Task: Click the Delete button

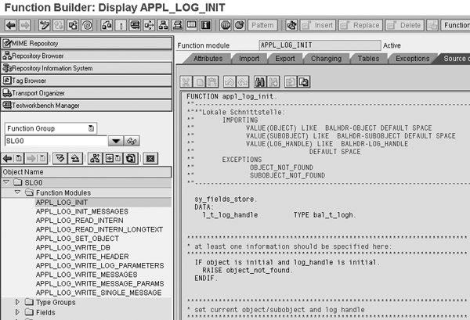Action: pos(404,25)
